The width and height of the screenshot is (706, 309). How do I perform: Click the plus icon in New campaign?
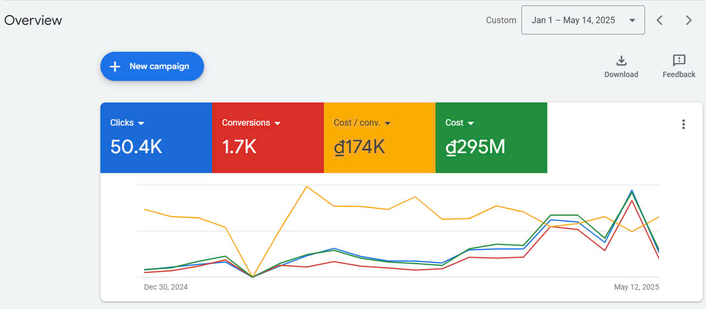click(115, 66)
